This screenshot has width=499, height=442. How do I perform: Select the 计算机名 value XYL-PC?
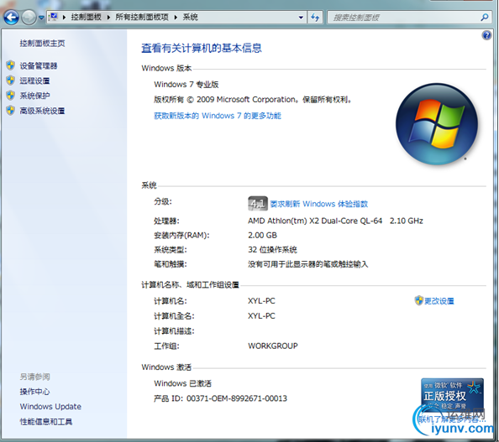coord(261,301)
